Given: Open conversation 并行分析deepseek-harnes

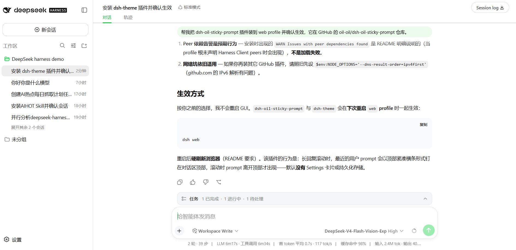Looking at the screenshot, I should point(45,117).
